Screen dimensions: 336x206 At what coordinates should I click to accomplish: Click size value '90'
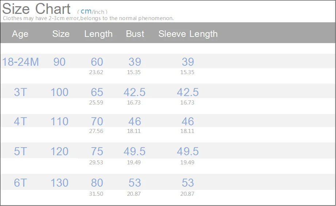tap(59, 62)
